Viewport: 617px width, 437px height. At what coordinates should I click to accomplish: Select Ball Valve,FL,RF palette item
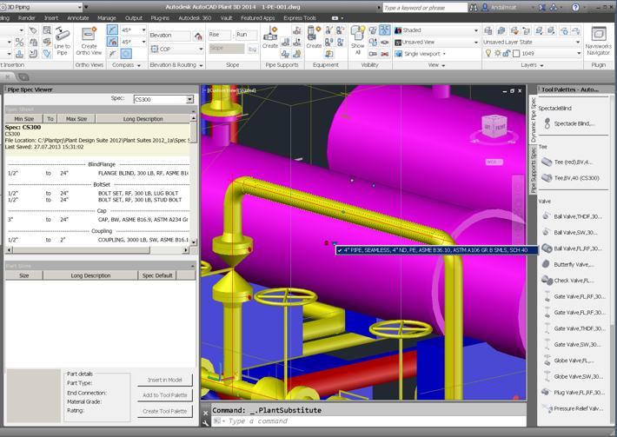coord(573,248)
